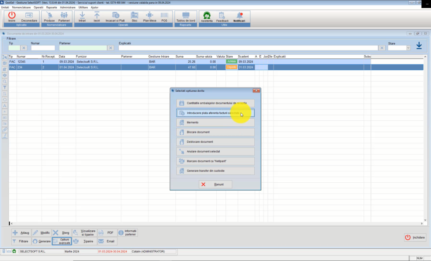This screenshot has width=431, height=261.
Task: Clear the Tip filter with X button
Action: coord(24,48)
